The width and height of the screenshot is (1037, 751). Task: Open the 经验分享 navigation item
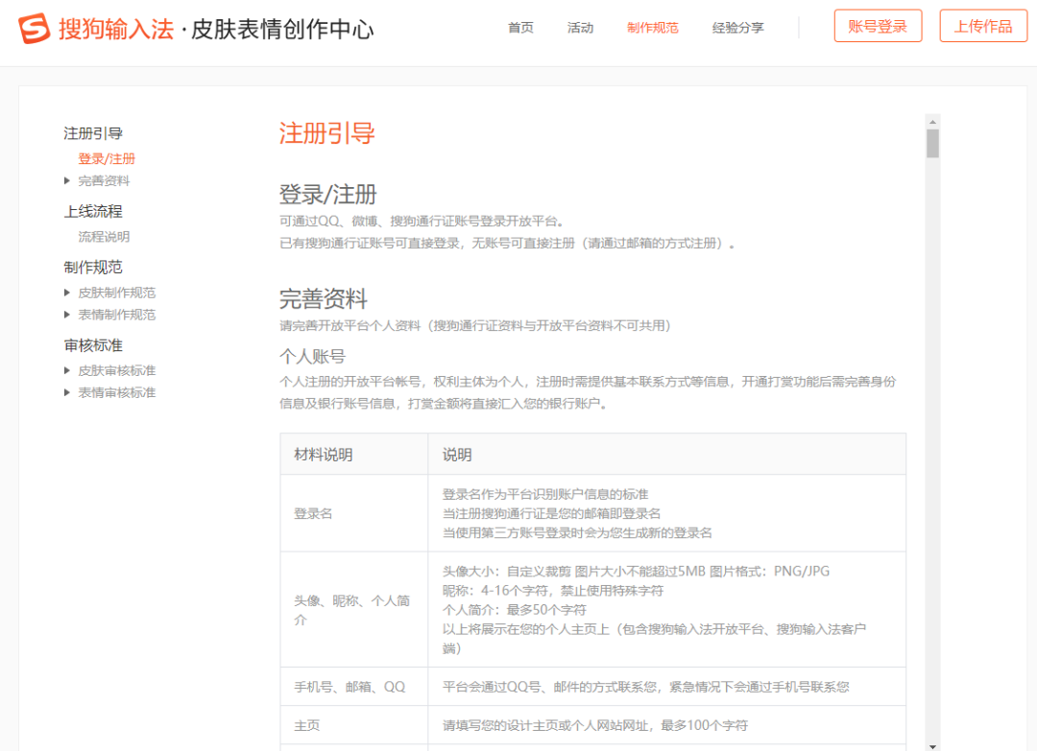click(x=738, y=28)
